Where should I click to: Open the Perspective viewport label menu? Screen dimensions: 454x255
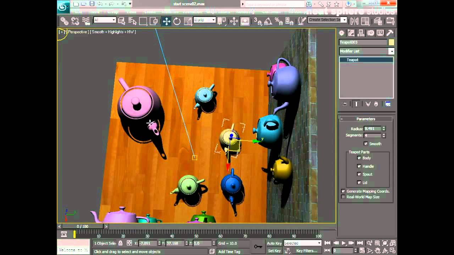[78, 32]
